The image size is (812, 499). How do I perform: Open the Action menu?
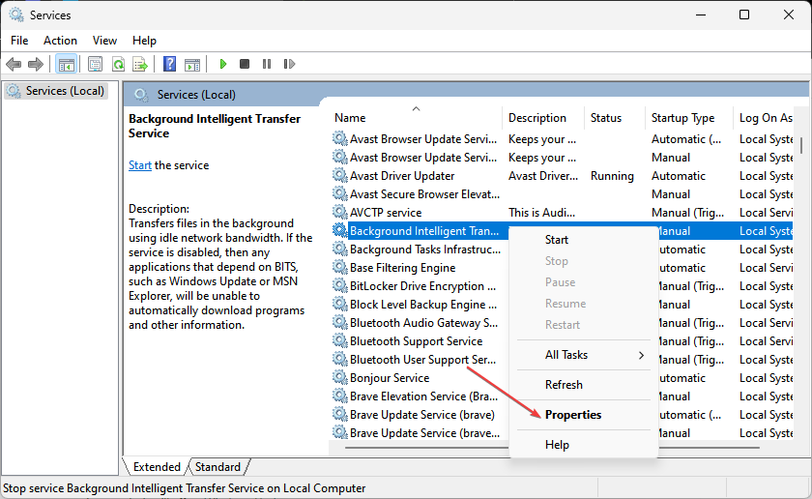click(60, 41)
